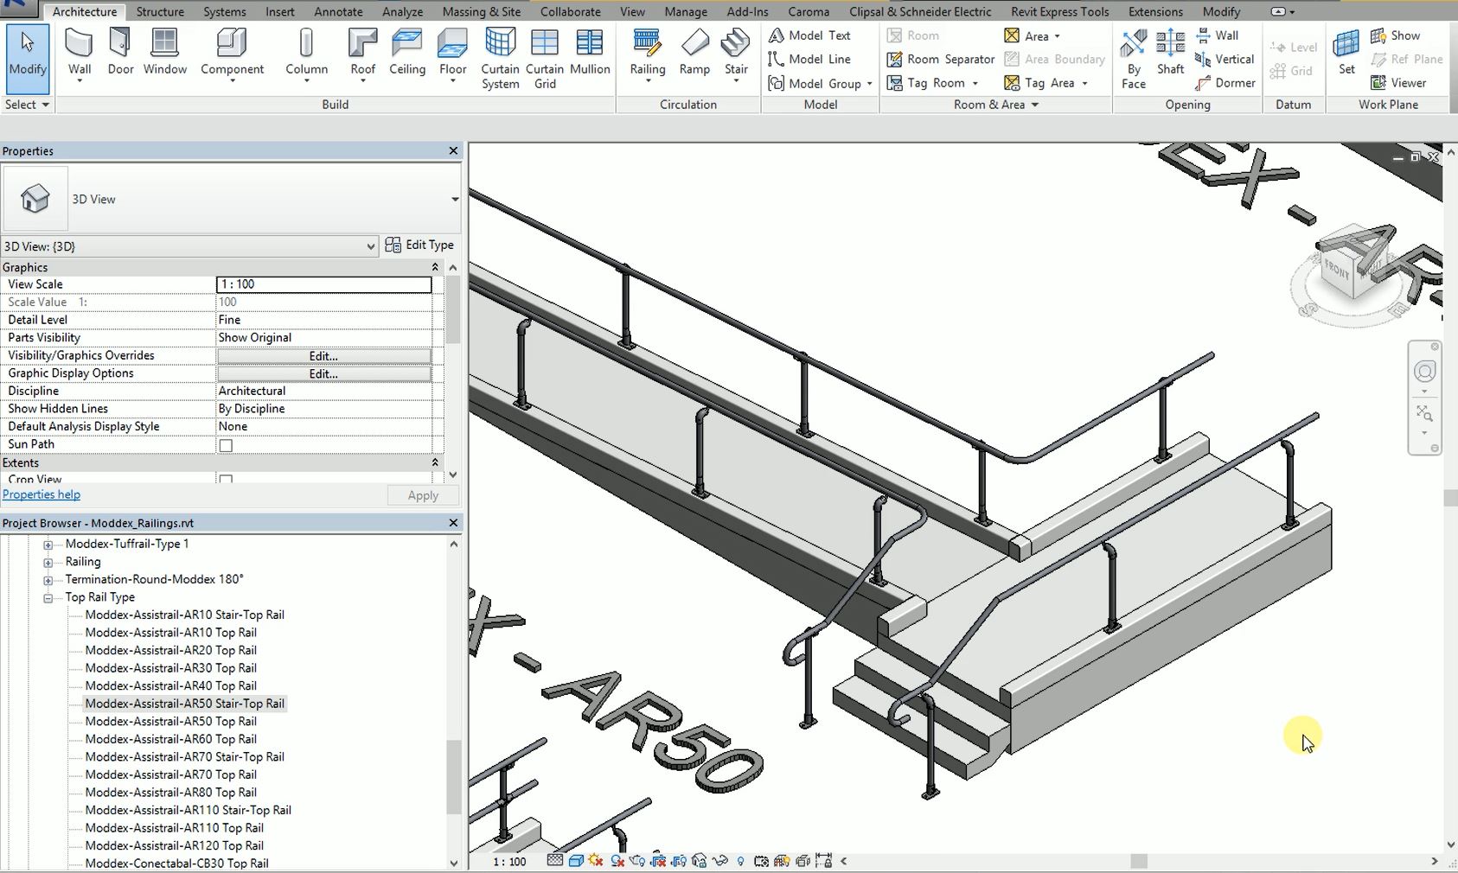Expand the Railing tree node
This screenshot has height=873, width=1458.
tap(48, 563)
